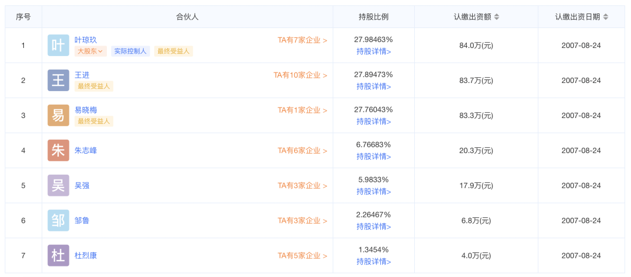Expand TA有10家企业 for 王进
Image resolution: width=631 pixels, height=277 pixels.
301,75
